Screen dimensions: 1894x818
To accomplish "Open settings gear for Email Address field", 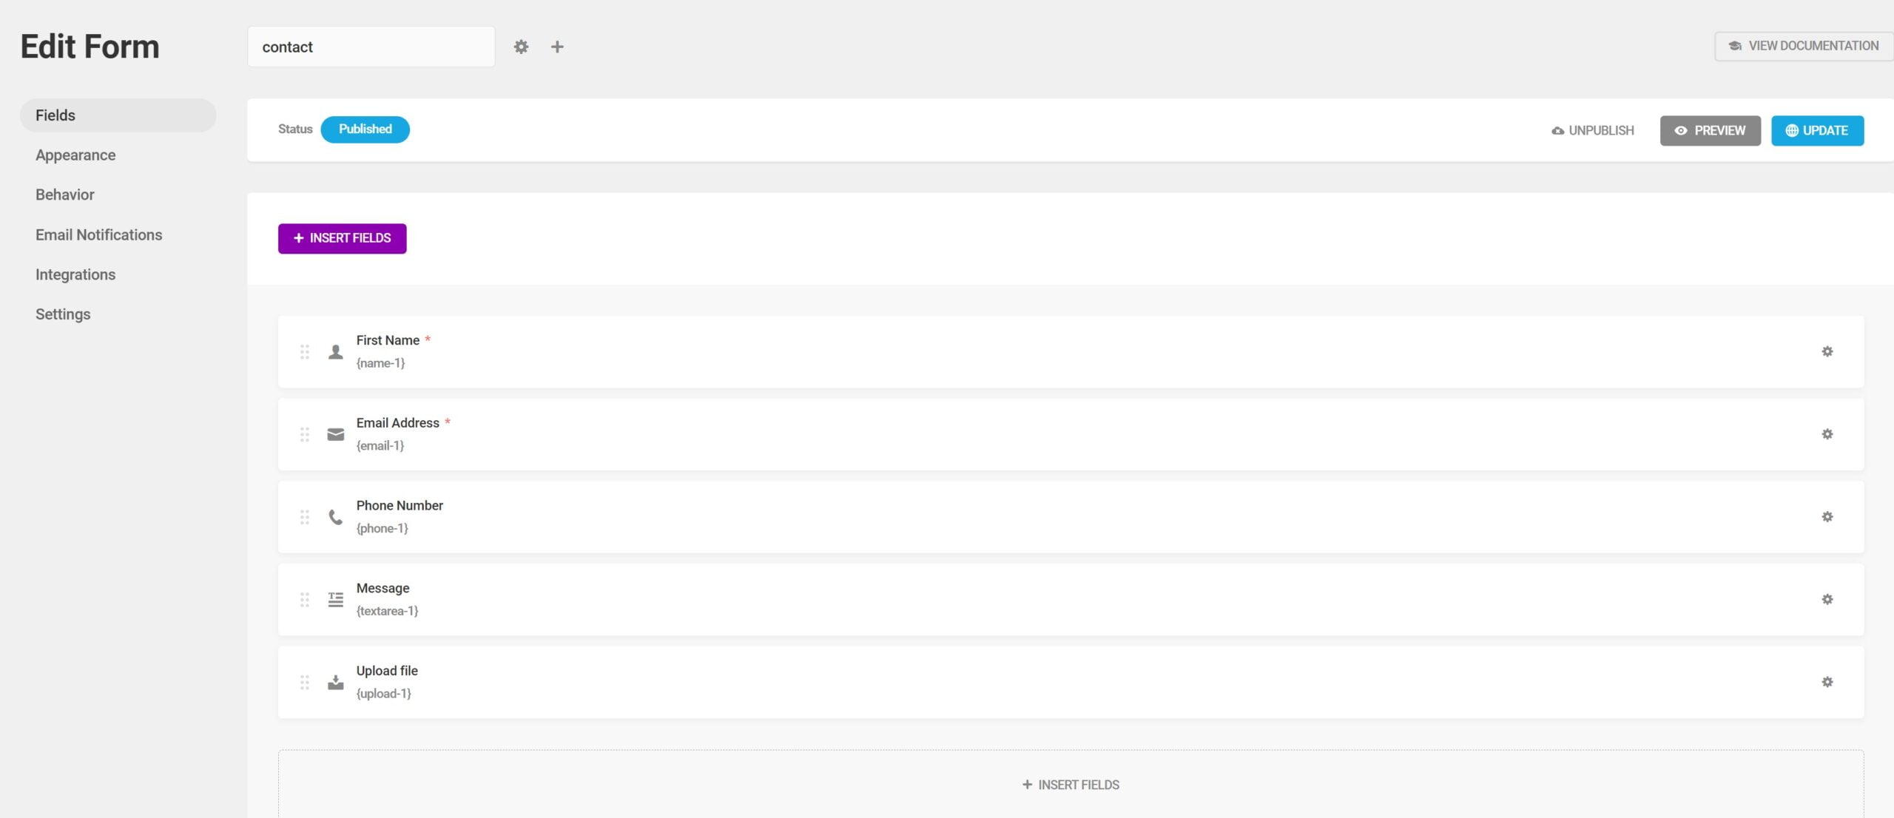I will tap(1827, 434).
